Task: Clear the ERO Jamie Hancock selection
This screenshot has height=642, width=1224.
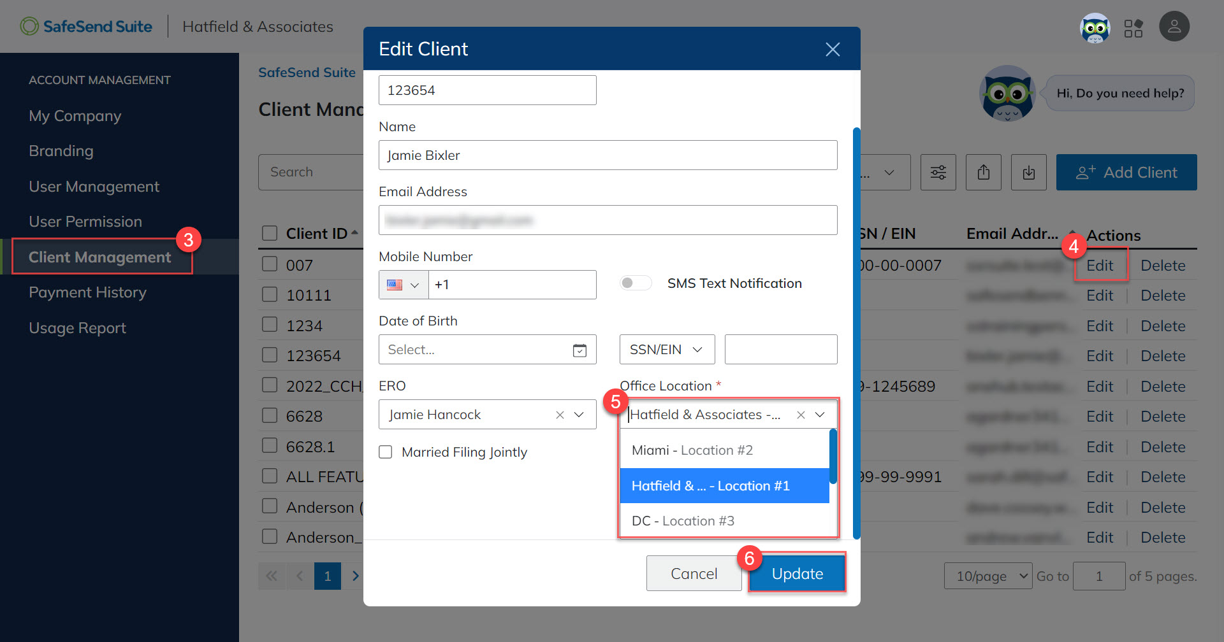Action: pyautogui.click(x=560, y=415)
